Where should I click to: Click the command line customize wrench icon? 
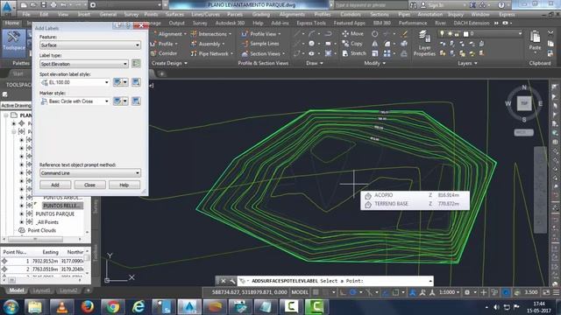click(231, 281)
